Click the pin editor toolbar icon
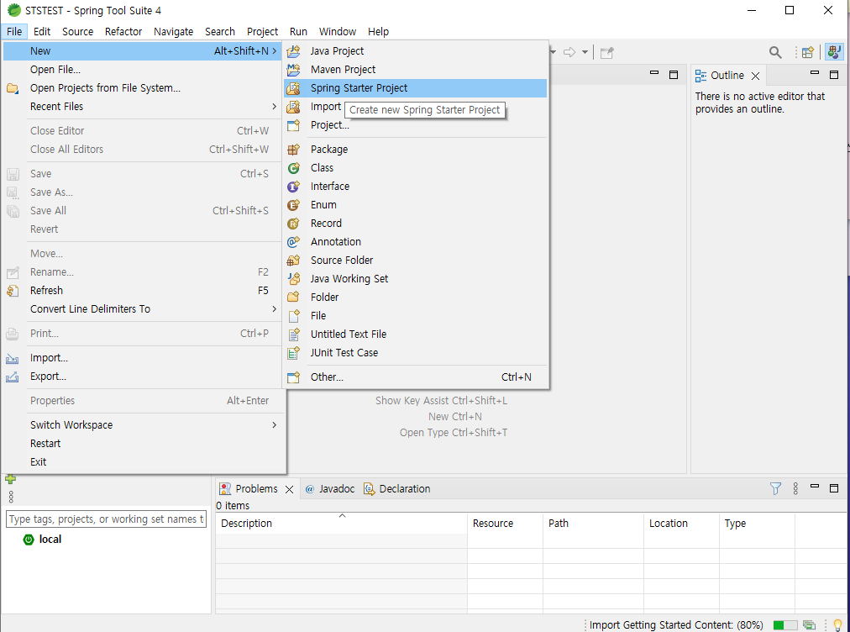 click(x=607, y=53)
